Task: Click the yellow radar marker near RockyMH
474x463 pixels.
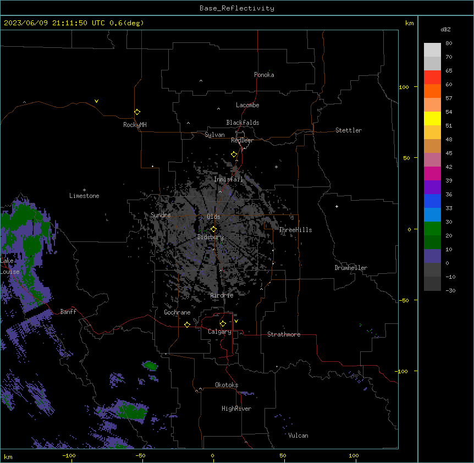Action: 137,112
